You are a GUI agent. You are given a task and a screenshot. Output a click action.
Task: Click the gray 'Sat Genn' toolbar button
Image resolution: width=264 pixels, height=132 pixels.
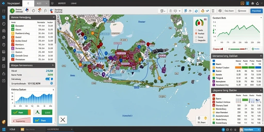[229, 11]
